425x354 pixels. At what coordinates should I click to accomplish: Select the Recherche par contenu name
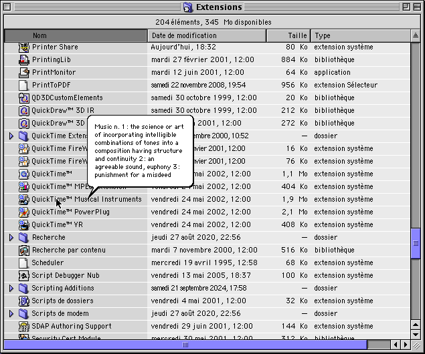click(68, 250)
